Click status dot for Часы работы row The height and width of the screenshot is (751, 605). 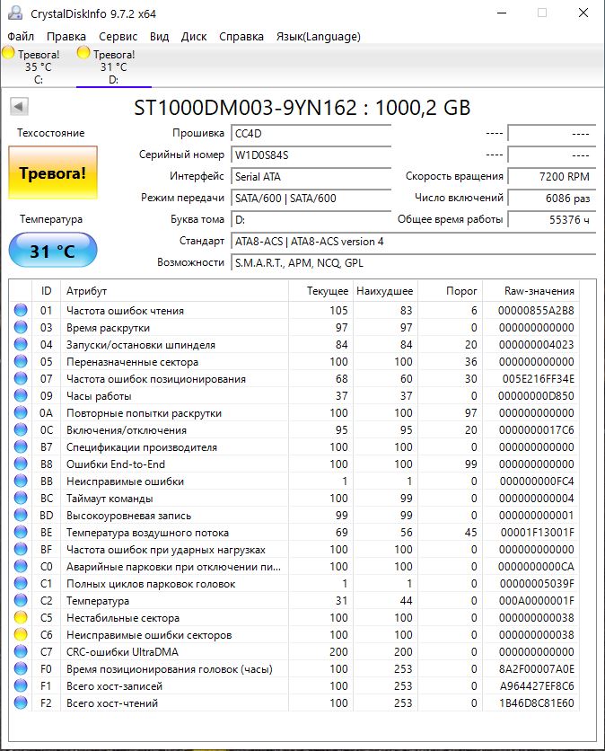pos(21,395)
